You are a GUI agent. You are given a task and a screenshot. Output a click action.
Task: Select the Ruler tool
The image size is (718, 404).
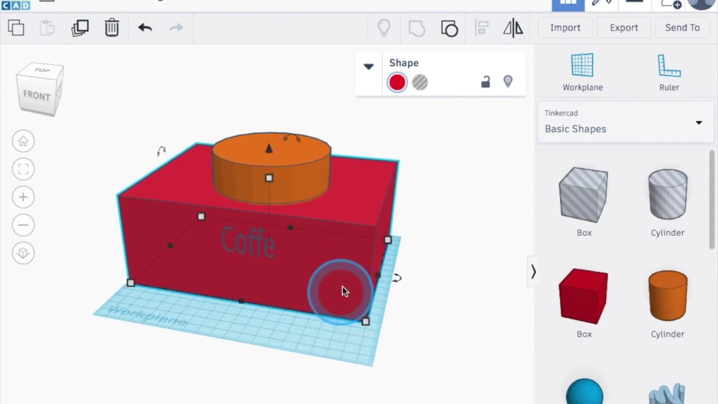tap(669, 72)
